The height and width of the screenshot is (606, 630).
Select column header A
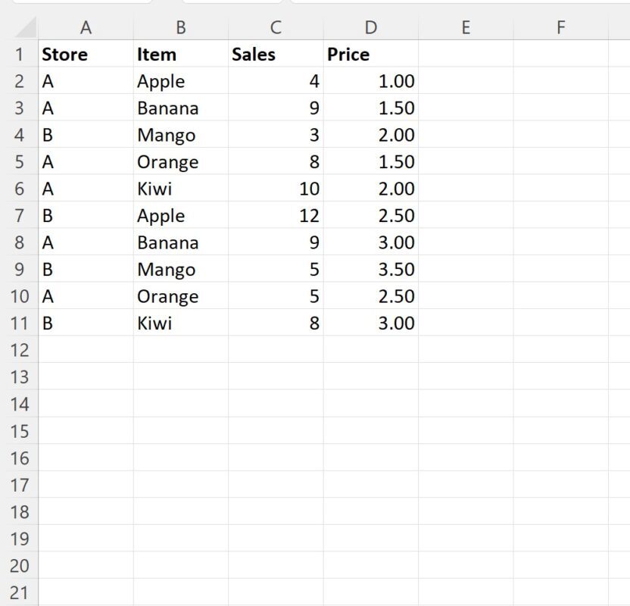pos(86,27)
